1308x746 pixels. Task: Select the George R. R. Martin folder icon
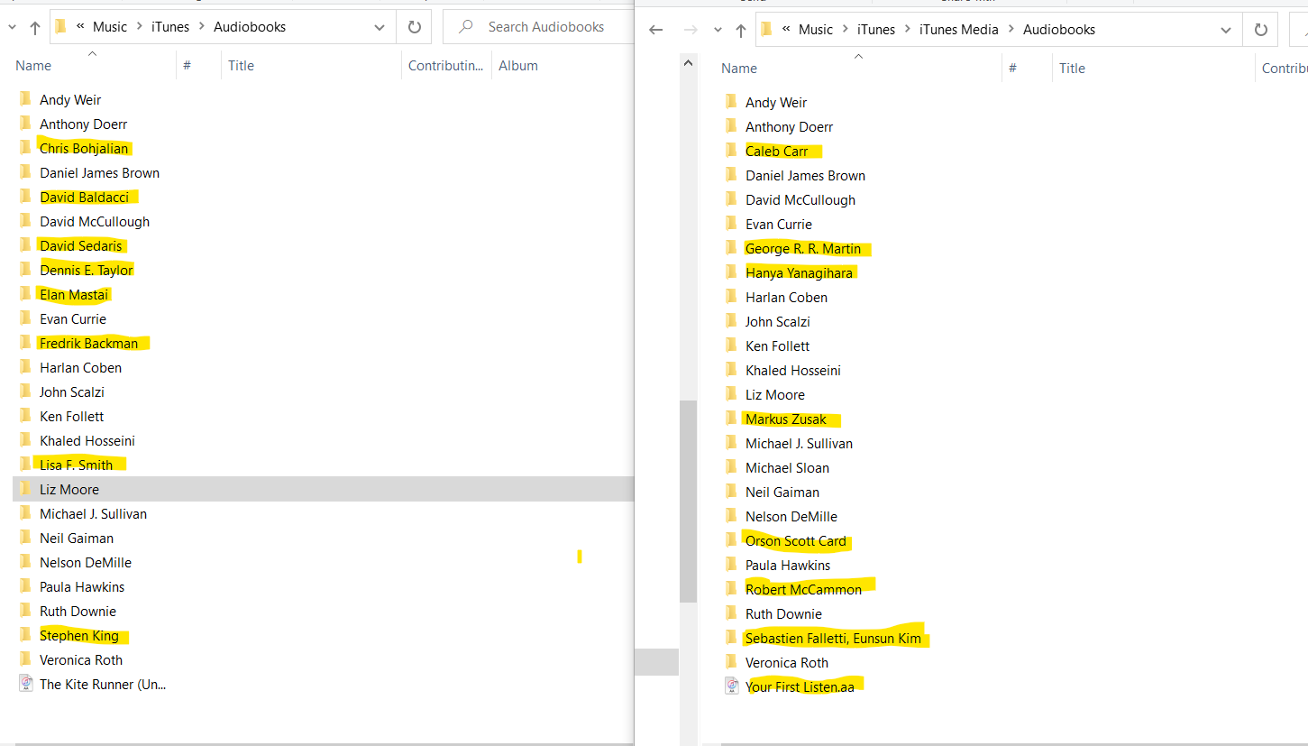(x=731, y=248)
